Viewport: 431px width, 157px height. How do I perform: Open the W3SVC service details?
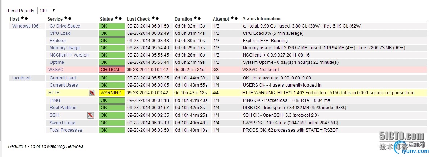coord(55,70)
